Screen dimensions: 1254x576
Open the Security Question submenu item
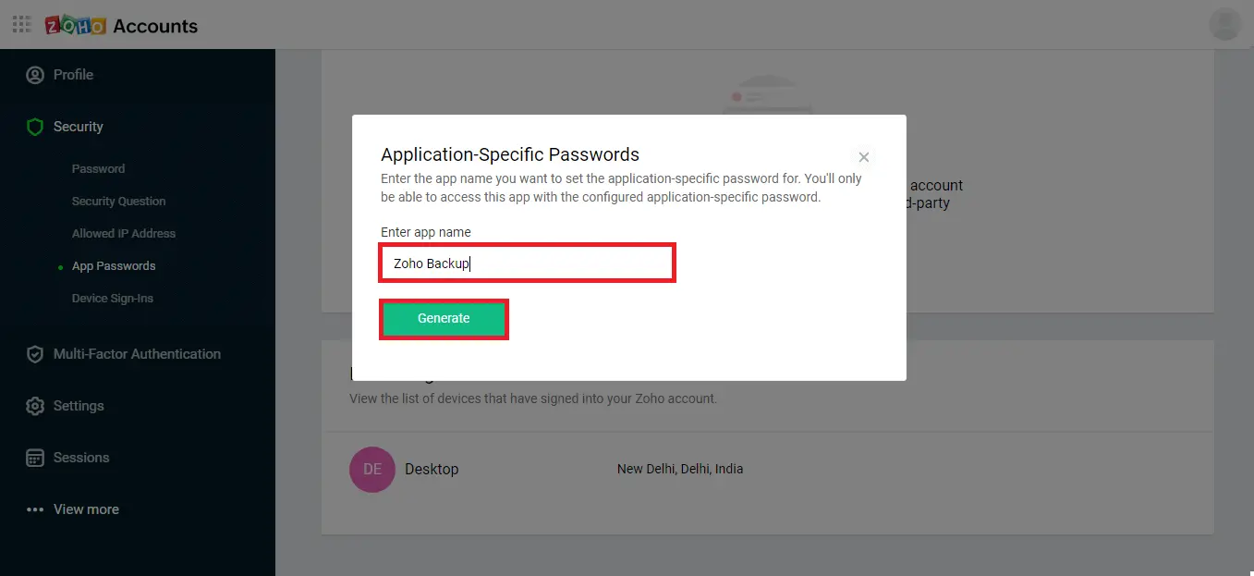118,202
